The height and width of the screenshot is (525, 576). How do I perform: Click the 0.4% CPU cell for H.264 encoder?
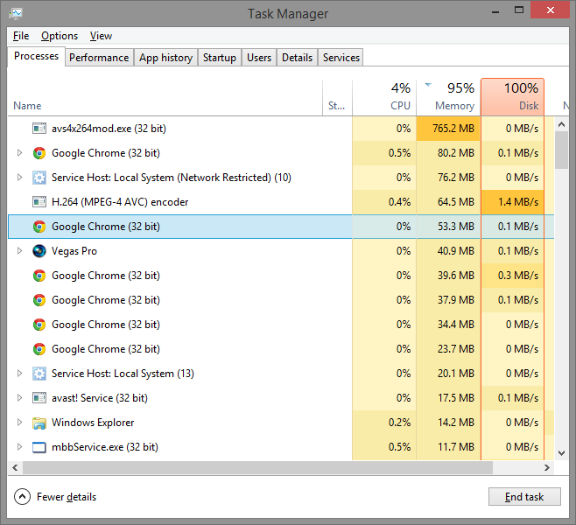[x=384, y=202]
